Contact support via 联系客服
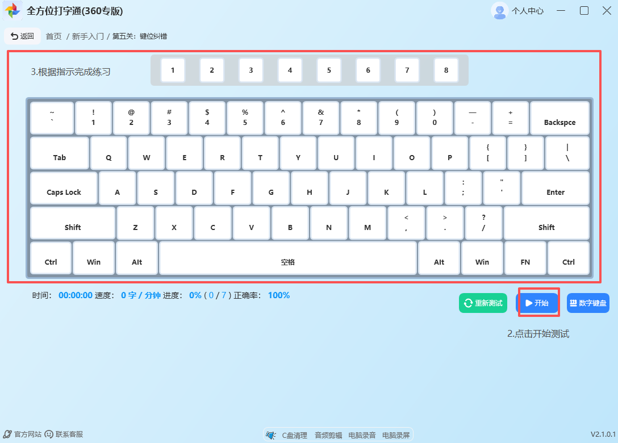 click(x=64, y=434)
